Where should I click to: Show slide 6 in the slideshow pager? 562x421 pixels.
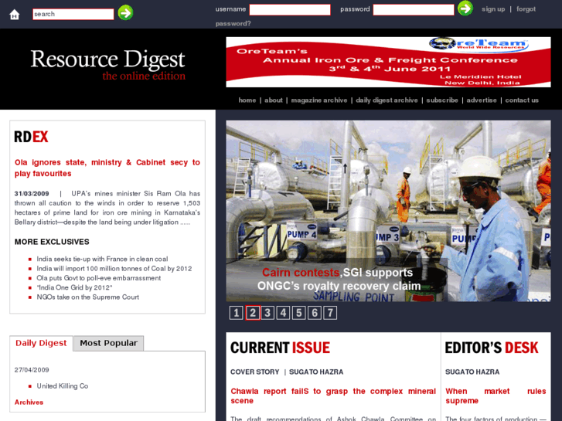point(315,313)
